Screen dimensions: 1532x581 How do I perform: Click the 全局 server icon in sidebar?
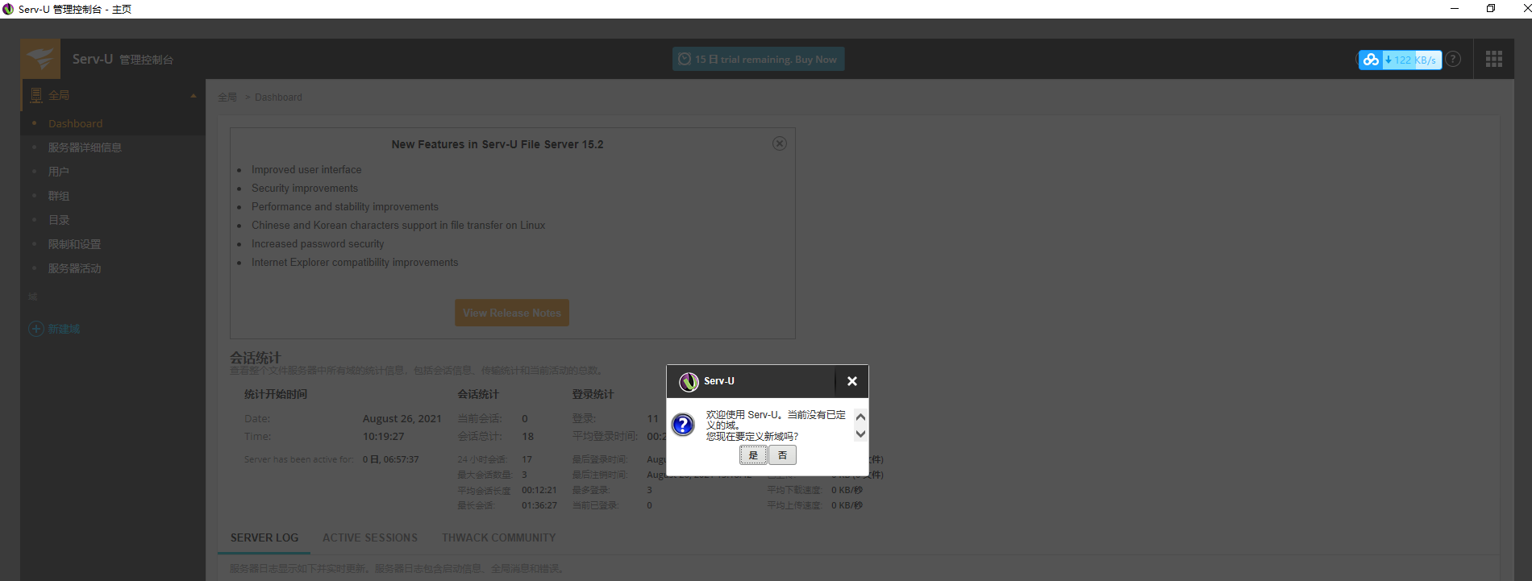point(36,95)
